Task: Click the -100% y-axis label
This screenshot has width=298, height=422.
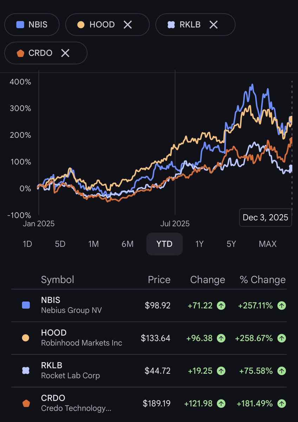Action: click(x=19, y=215)
